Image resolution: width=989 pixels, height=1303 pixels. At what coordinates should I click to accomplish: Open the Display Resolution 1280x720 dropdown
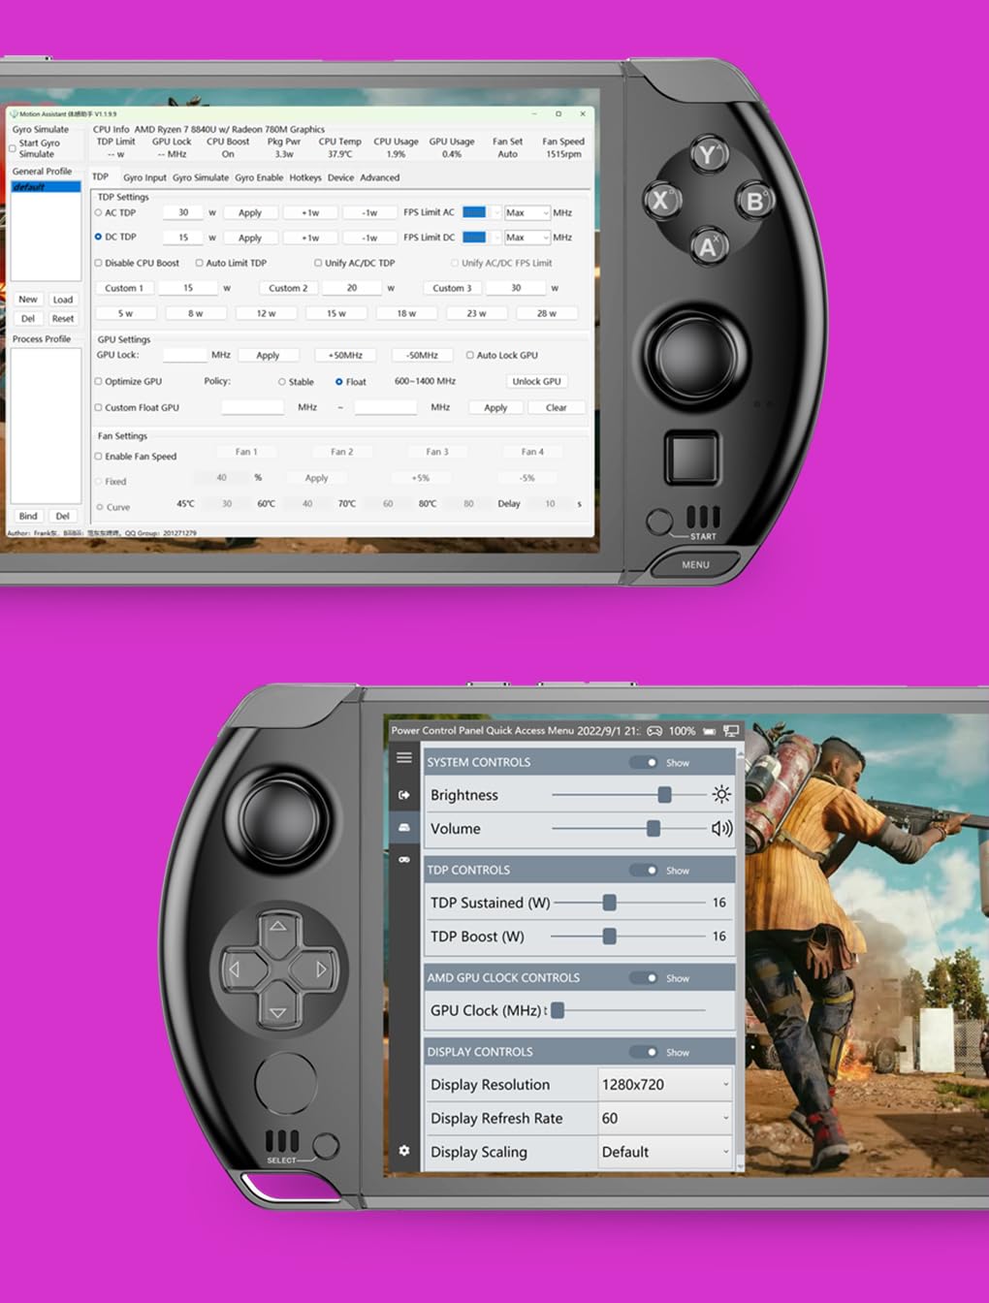tap(665, 1084)
